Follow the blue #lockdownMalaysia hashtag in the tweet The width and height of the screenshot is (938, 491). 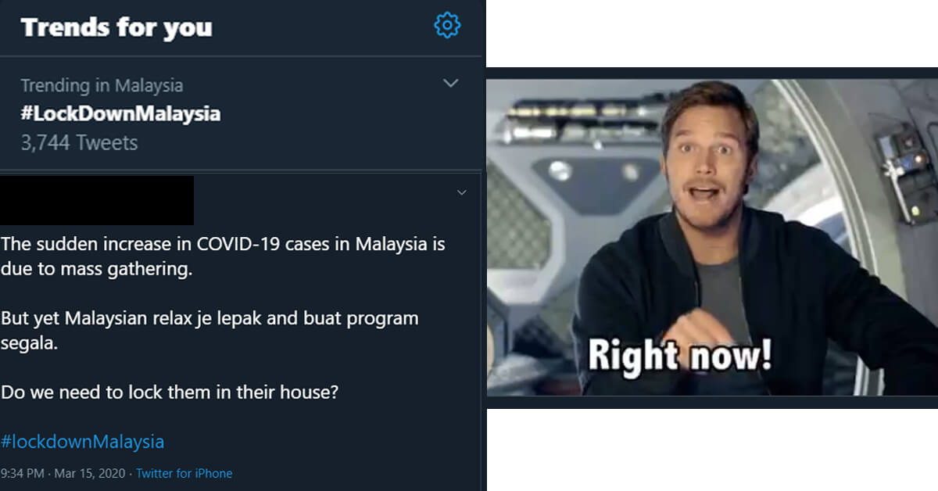(82, 442)
